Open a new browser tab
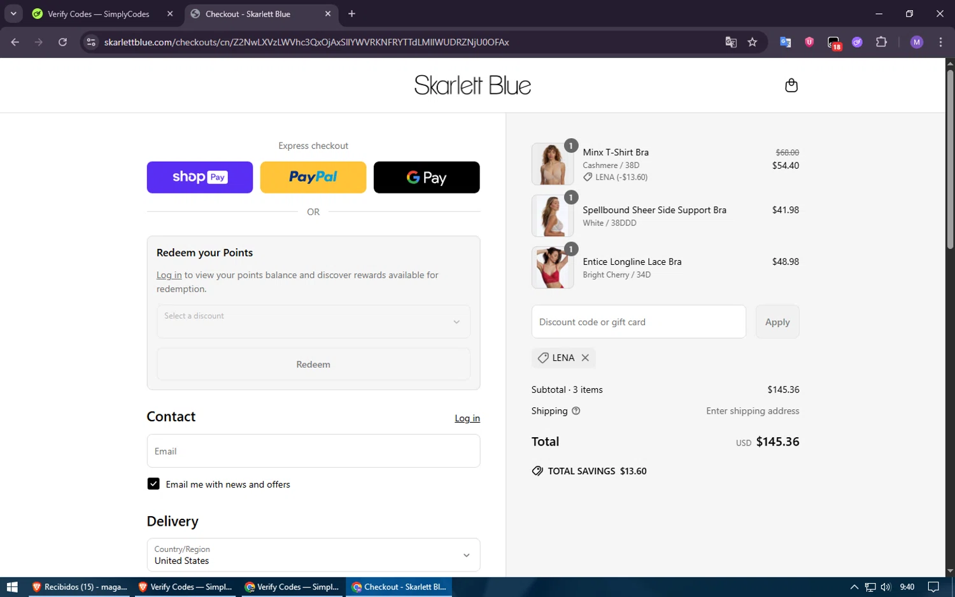The height and width of the screenshot is (597, 955). (x=351, y=13)
